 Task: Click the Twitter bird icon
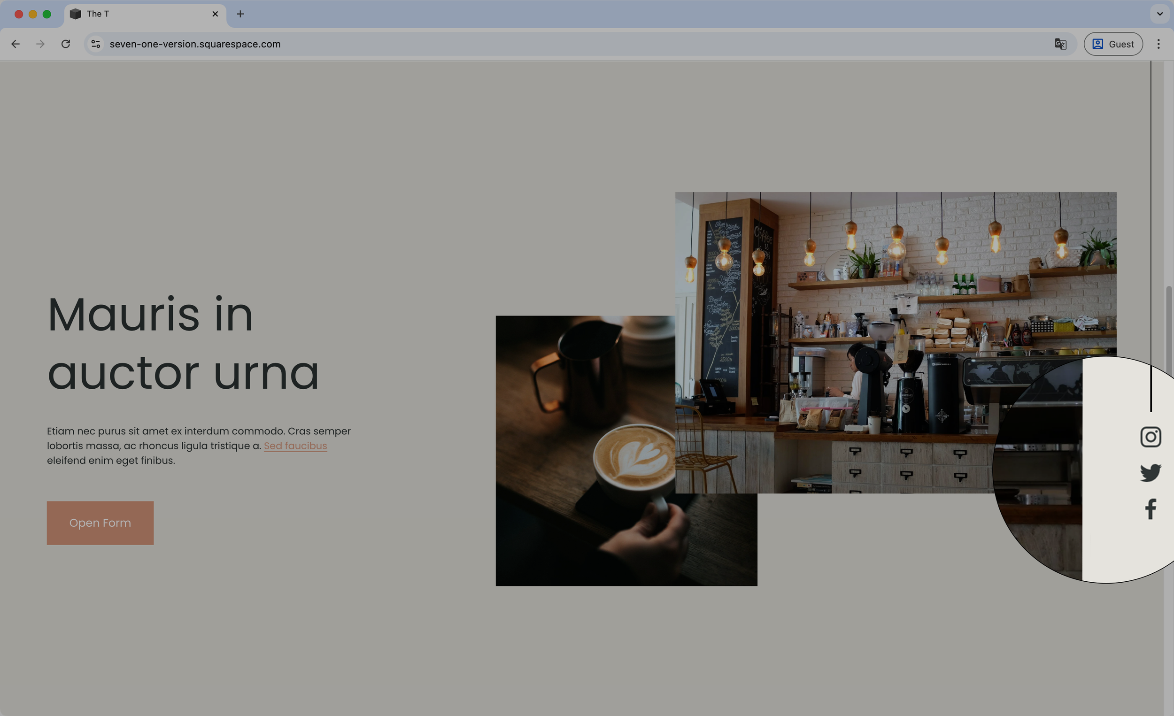tap(1150, 473)
